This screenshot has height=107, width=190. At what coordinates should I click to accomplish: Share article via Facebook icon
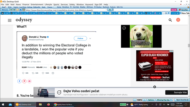19,81
